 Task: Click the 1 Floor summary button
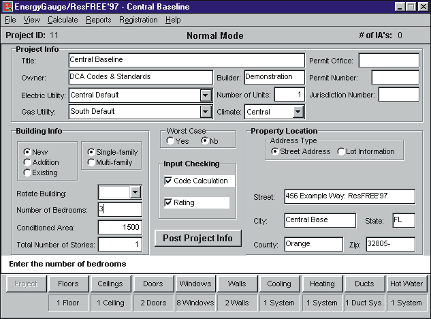tap(69, 303)
